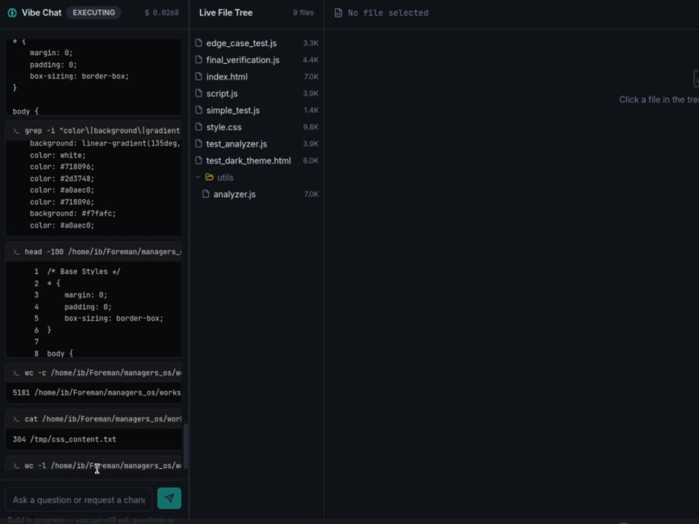Screen dimensions: 699x524
Task: Click the 5181 byte count output line
Action: click(96, 393)
